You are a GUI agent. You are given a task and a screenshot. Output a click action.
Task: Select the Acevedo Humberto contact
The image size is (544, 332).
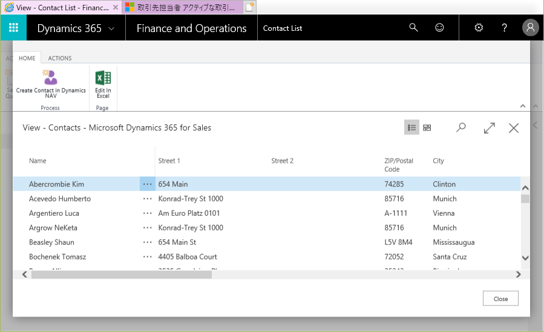coord(60,198)
